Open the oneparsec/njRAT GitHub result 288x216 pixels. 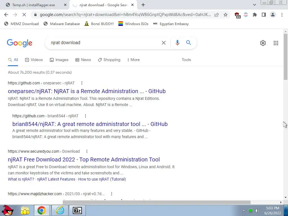click(87, 91)
